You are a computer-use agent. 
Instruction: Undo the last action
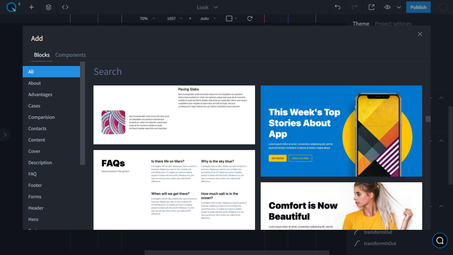coord(338,7)
